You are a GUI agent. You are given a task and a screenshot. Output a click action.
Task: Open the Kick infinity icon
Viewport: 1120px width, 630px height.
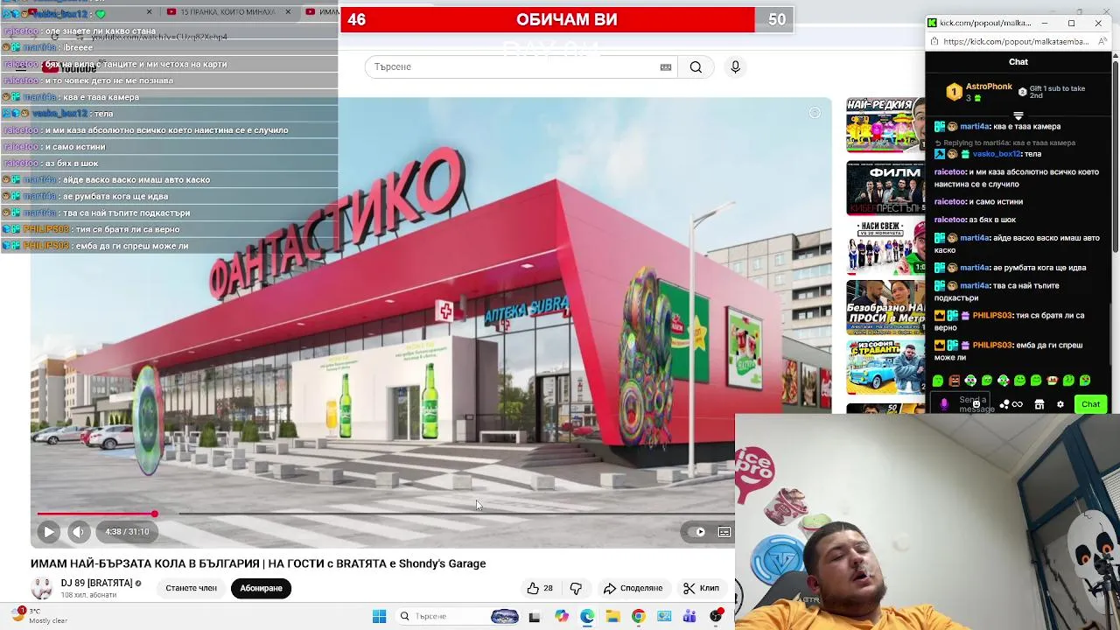(x=1017, y=404)
